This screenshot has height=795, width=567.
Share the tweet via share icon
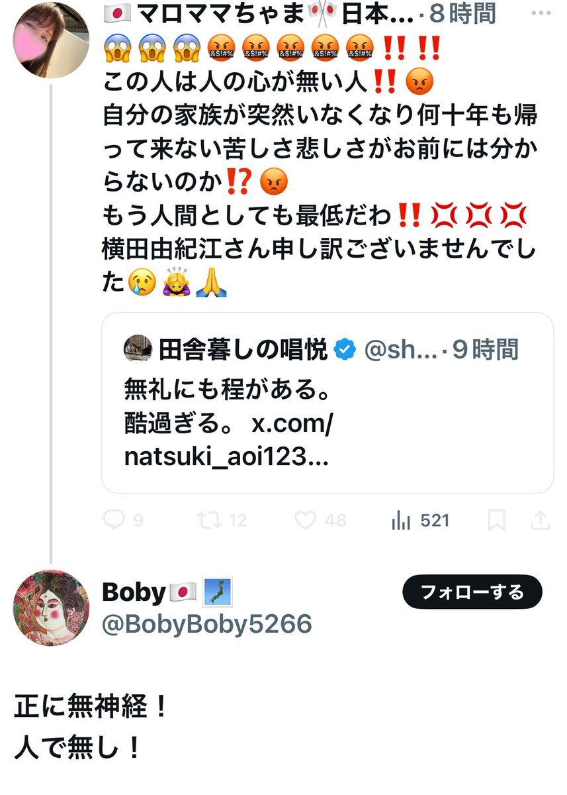tap(541, 521)
